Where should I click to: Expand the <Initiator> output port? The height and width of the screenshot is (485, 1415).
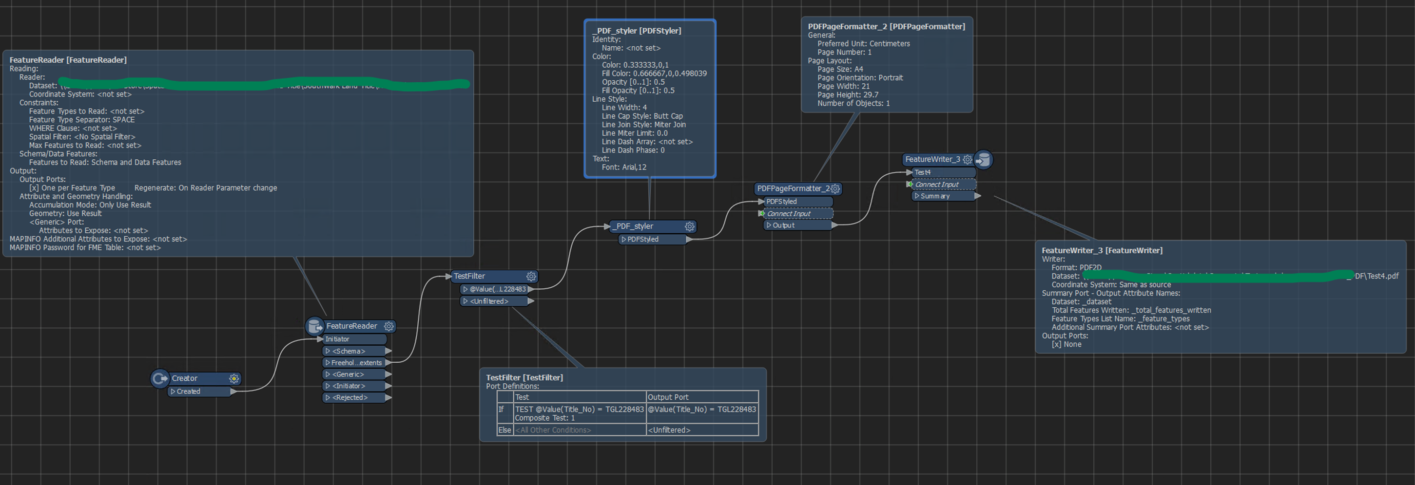328,386
